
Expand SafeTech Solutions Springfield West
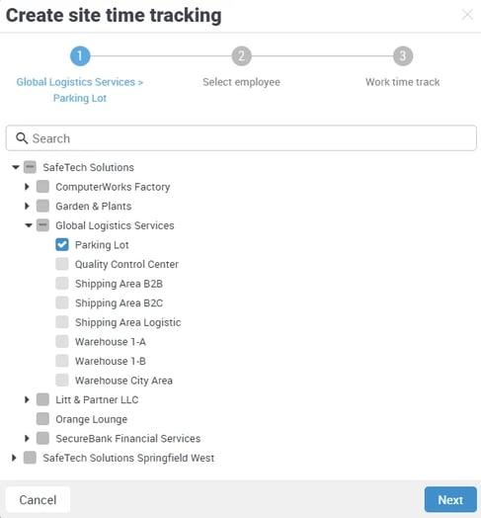tap(14, 458)
